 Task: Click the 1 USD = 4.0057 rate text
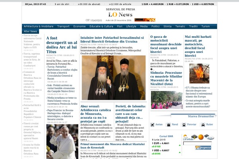[161, 150]
